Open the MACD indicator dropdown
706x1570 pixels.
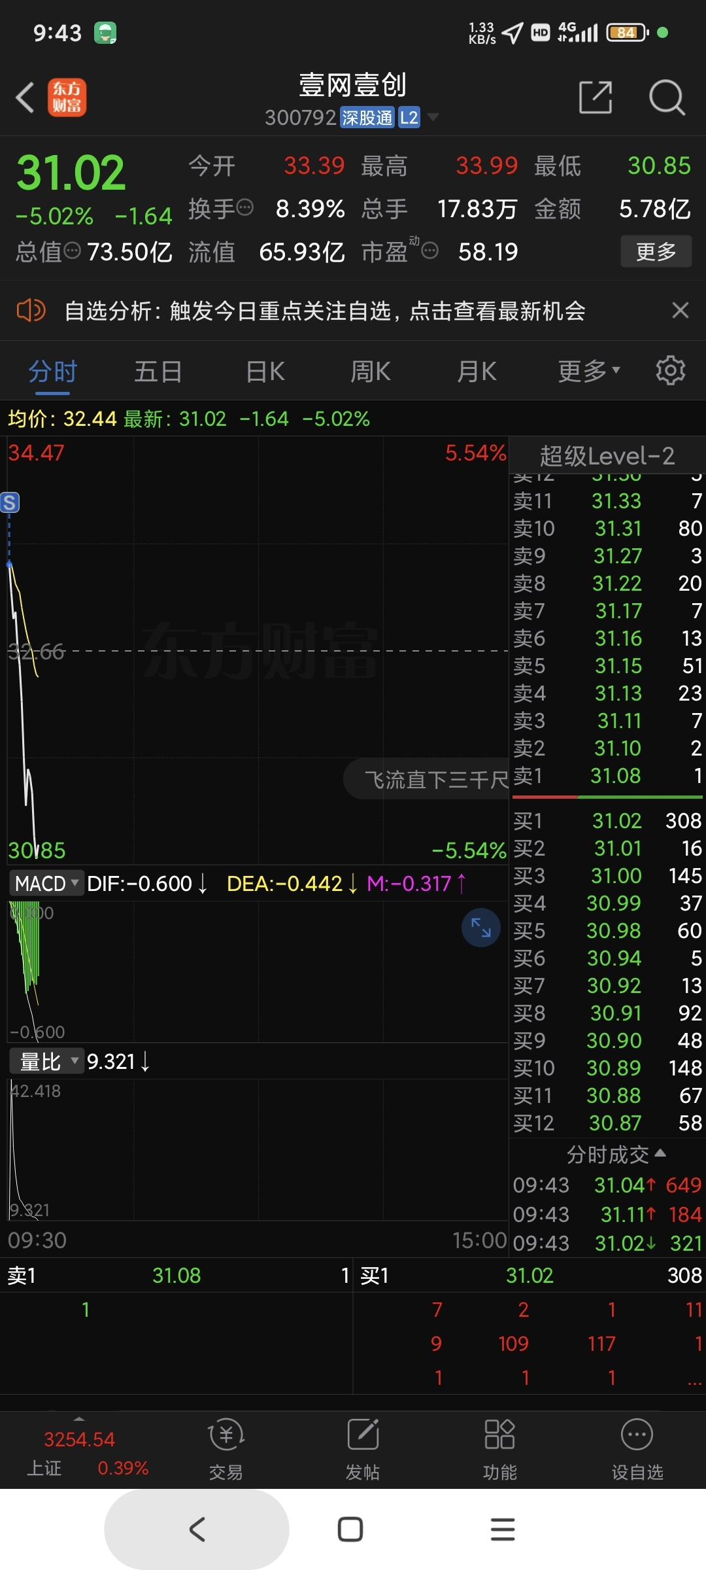pos(46,883)
